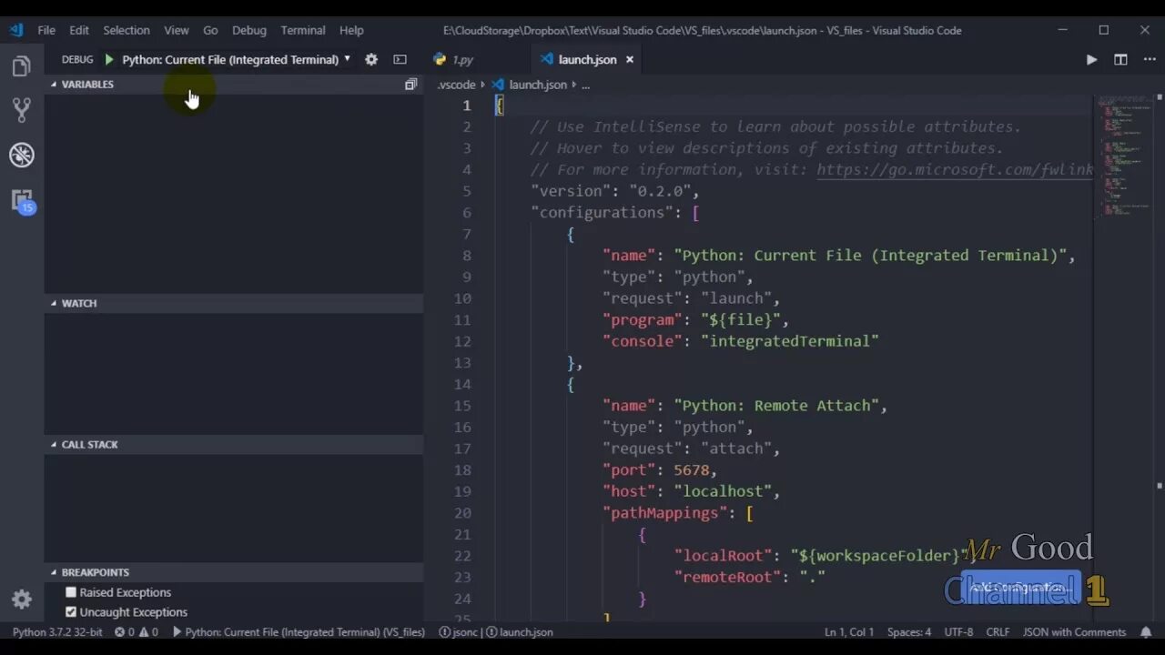Open Source Control view

point(21,110)
